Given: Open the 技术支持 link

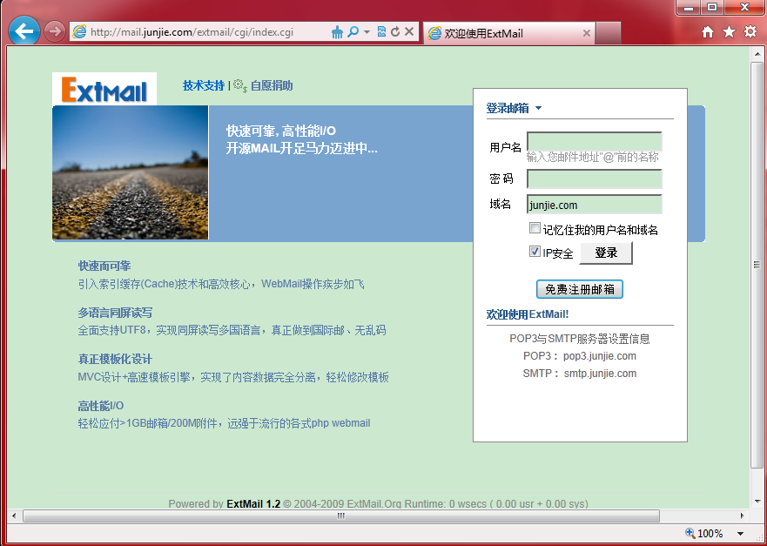Looking at the screenshot, I should coord(204,85).
